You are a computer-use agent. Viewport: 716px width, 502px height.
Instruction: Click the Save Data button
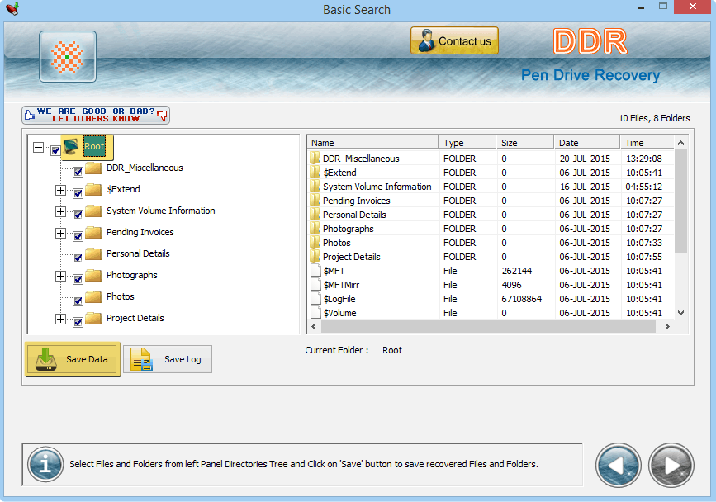pos(73,359)
